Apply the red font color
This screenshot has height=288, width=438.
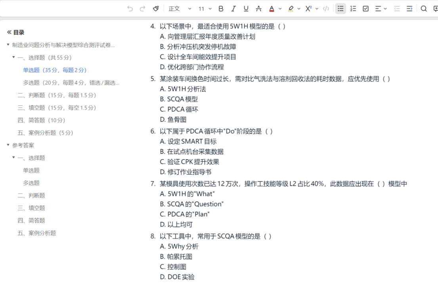point(272,9)
